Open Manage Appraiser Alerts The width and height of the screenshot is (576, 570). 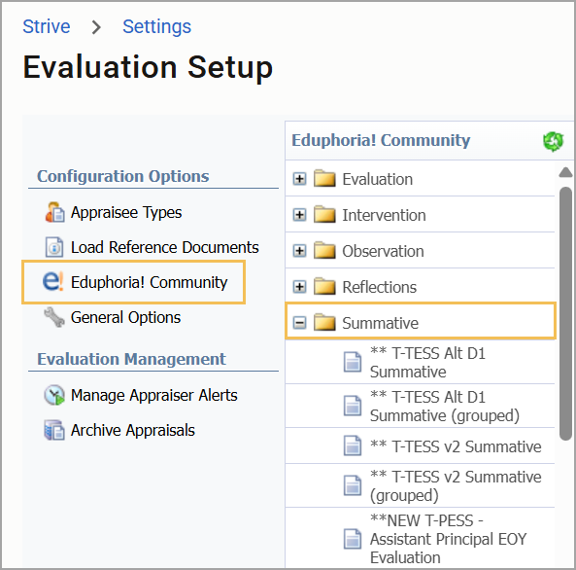[x=153, y=395]
